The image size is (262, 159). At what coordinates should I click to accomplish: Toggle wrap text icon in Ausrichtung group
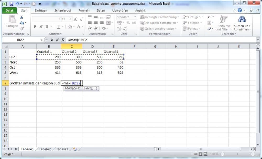(x=108, y=17)
